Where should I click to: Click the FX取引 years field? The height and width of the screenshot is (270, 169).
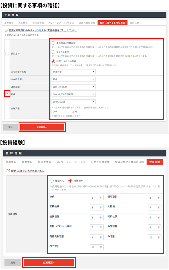(x=155, y=237)
